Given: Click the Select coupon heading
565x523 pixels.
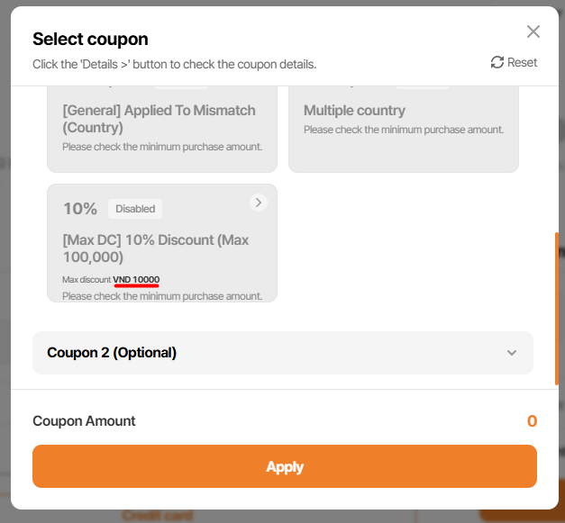Looking at the screenshot, I should click(x=90, y=39).
